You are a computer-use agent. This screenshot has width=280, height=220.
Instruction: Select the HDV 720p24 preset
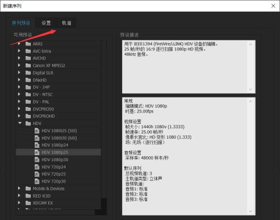[x=54, y=167]
